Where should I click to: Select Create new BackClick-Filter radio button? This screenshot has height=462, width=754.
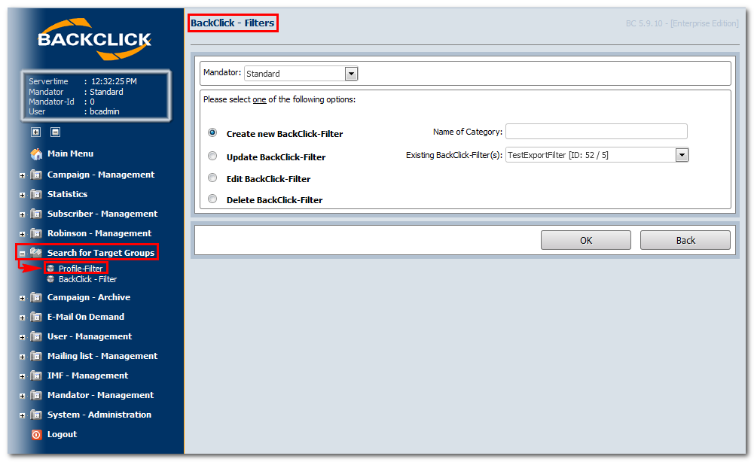(212, 132)
